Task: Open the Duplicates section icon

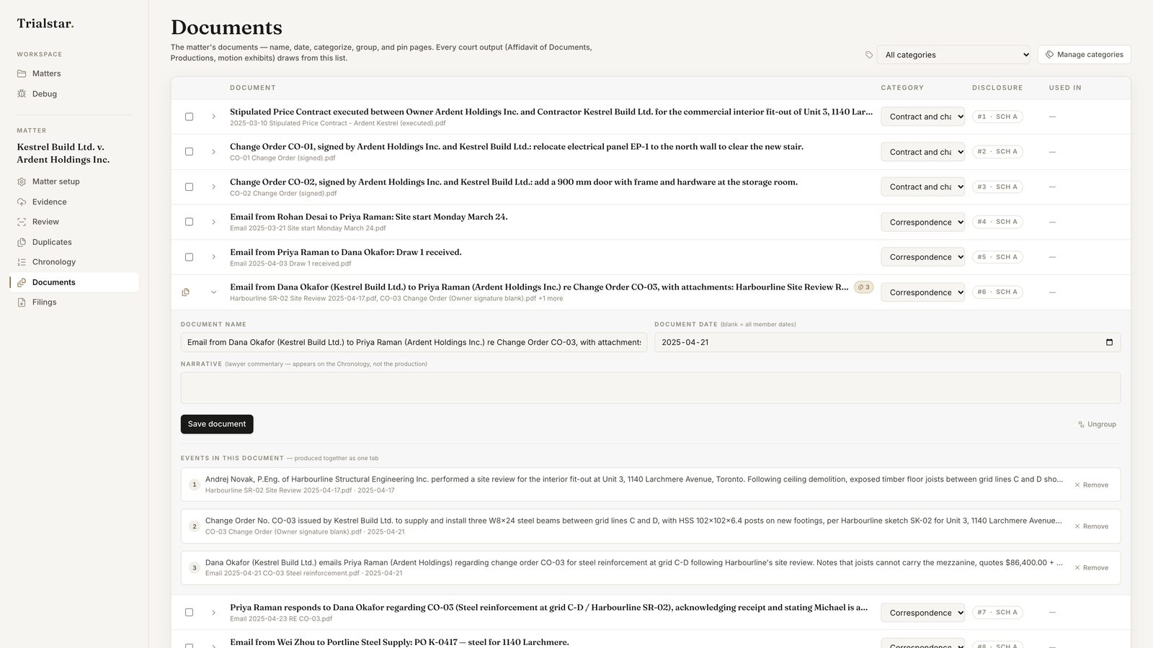Action: coord(22,242)
